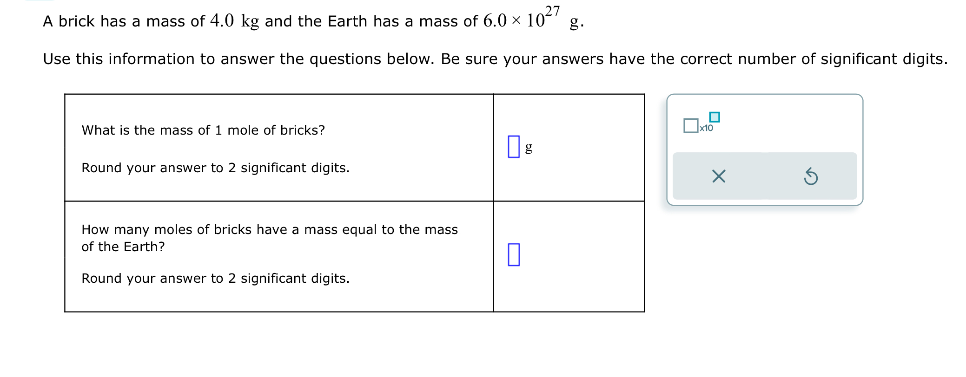Click the g unit label next to the answer box
The width and height of the screenshot is (966, 377).
[529, 148]
